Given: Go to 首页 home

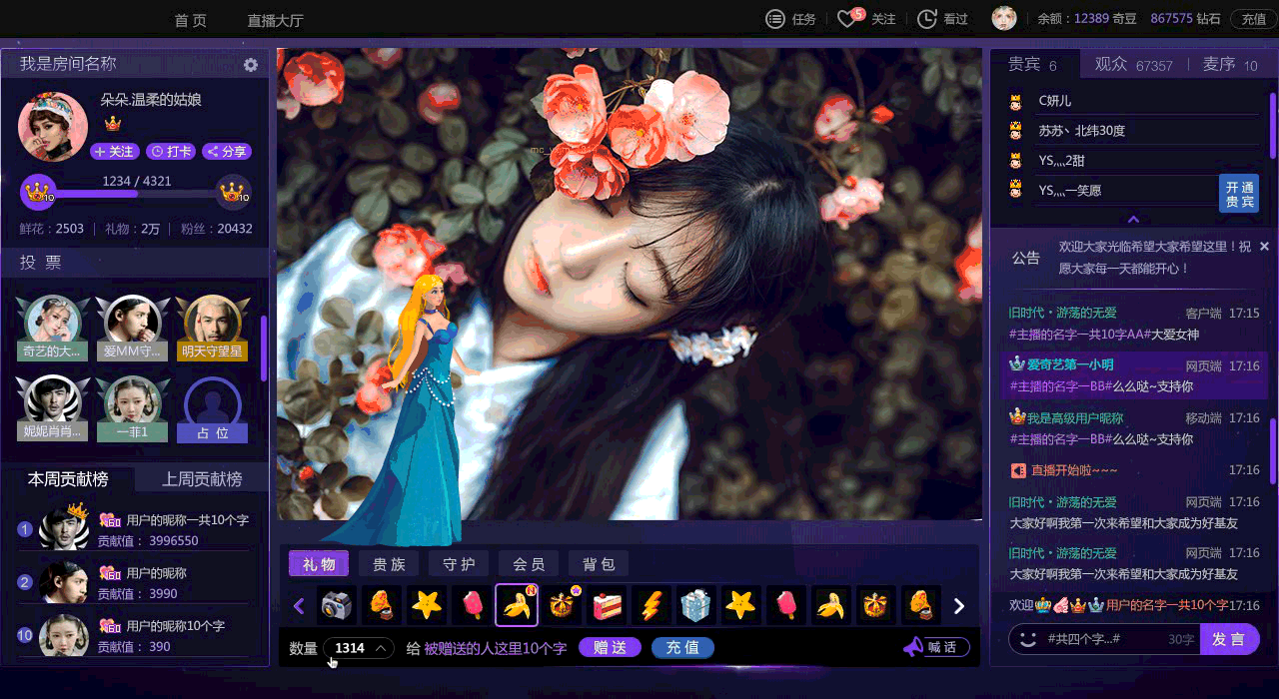Looking at the screenshot, I should coord(190,20).
